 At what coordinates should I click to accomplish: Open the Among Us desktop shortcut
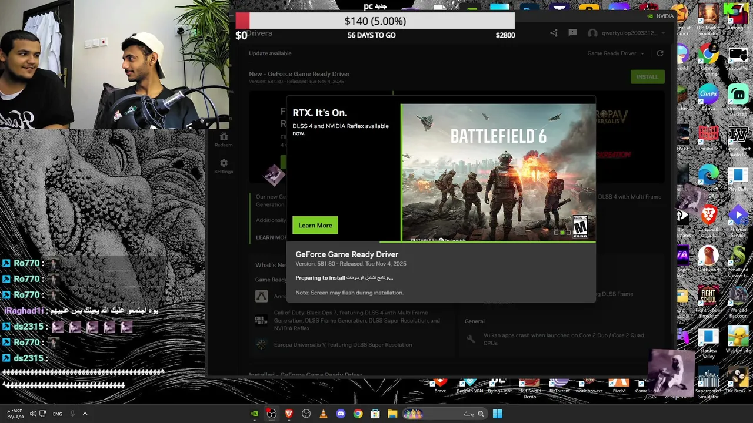pos(738,18)
